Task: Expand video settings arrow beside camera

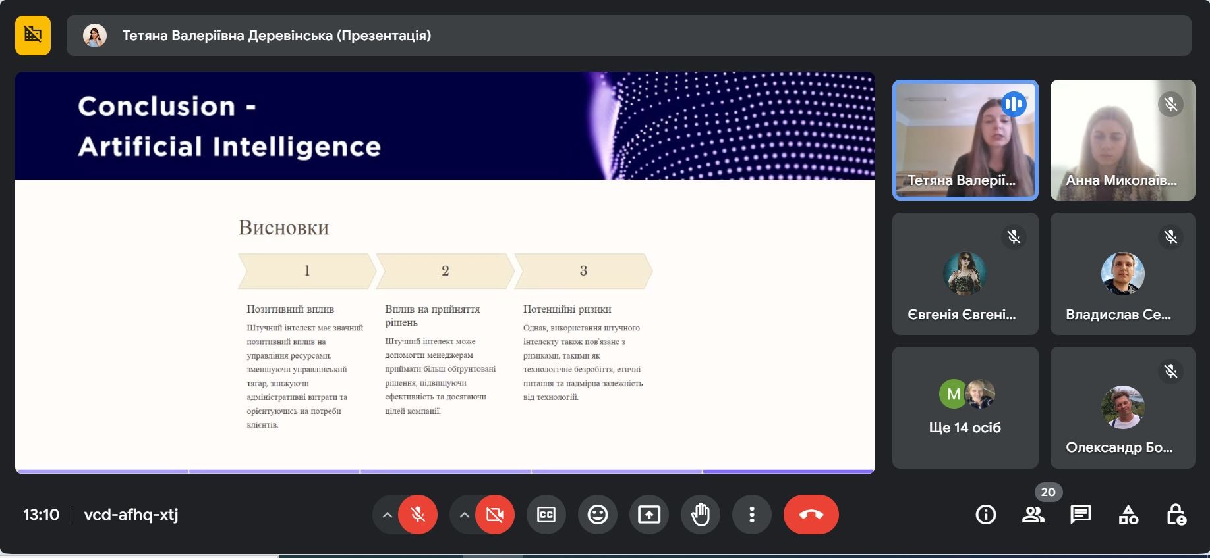Action: tap(465, 515)
